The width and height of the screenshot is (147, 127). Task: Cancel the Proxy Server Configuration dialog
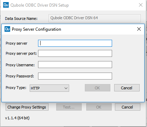tap(127, 88)
